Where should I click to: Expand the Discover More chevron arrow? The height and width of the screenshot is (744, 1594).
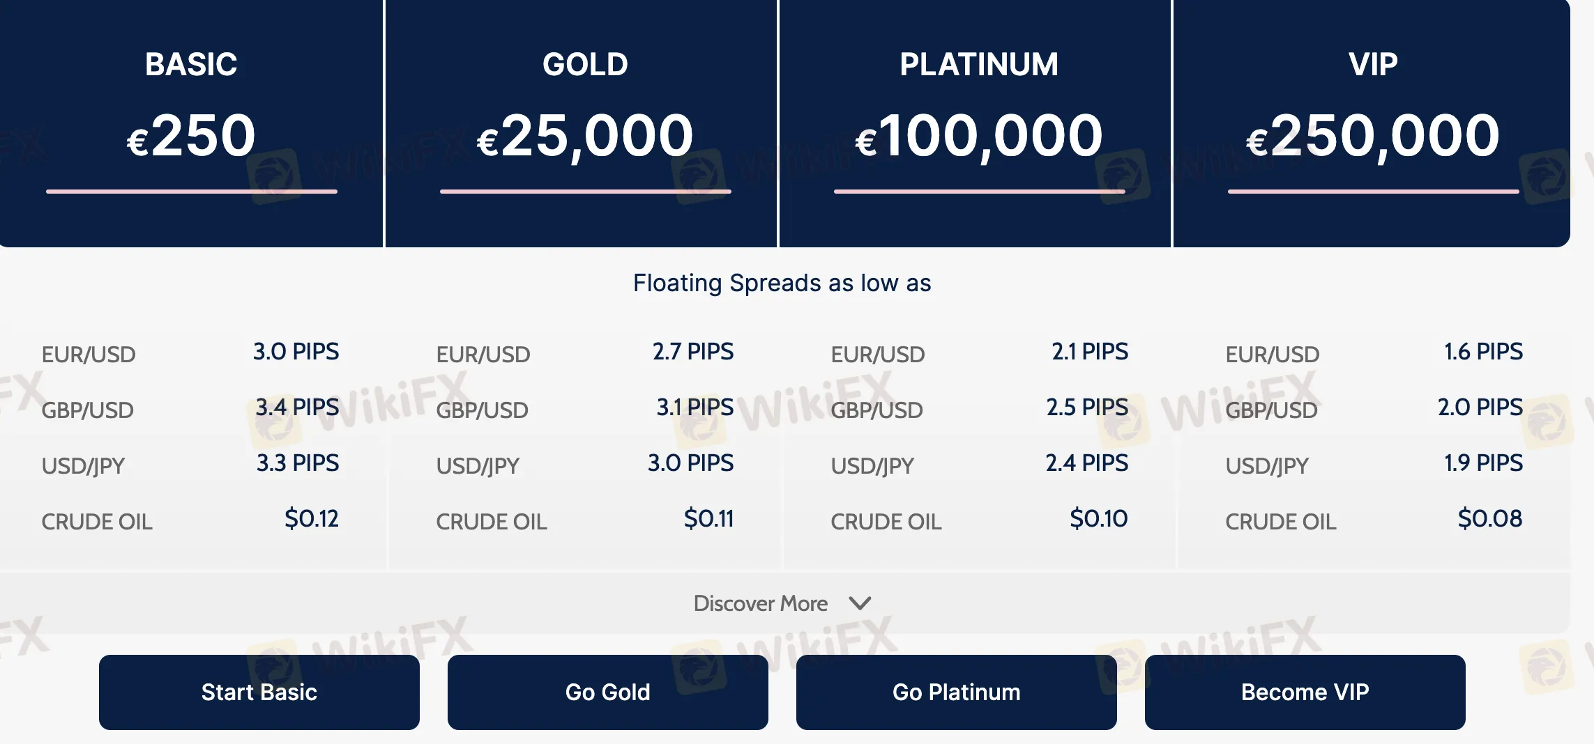pyautogui.click(x=860, y=603)
